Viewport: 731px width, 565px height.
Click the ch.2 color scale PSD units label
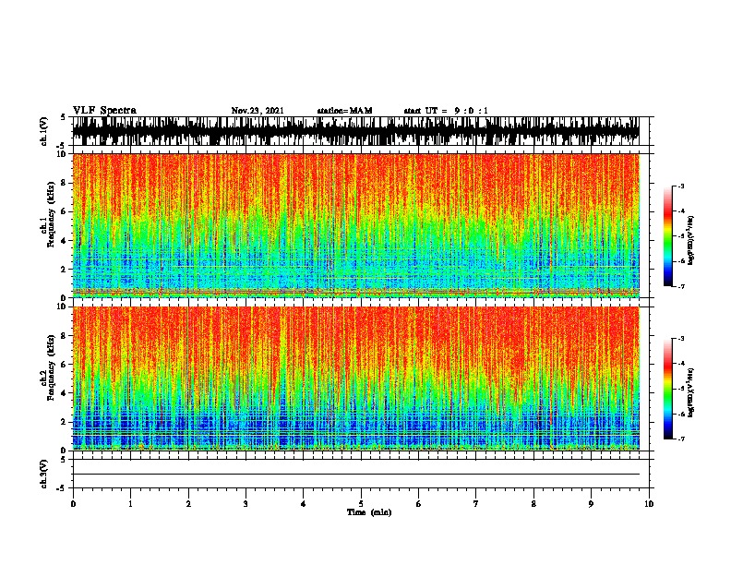click(x=691, y=392)
